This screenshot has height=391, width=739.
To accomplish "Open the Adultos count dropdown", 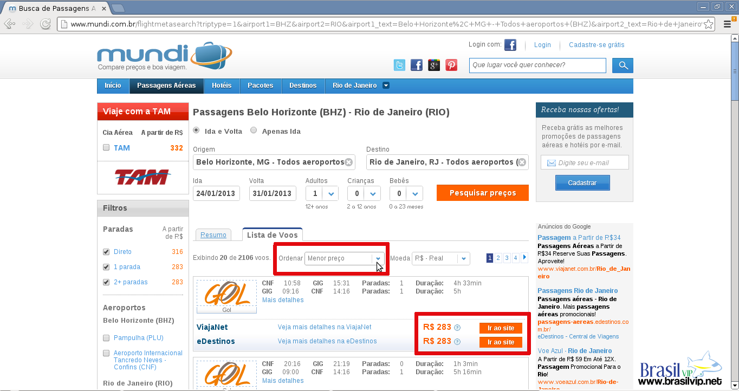I will [x=322, y=193].
